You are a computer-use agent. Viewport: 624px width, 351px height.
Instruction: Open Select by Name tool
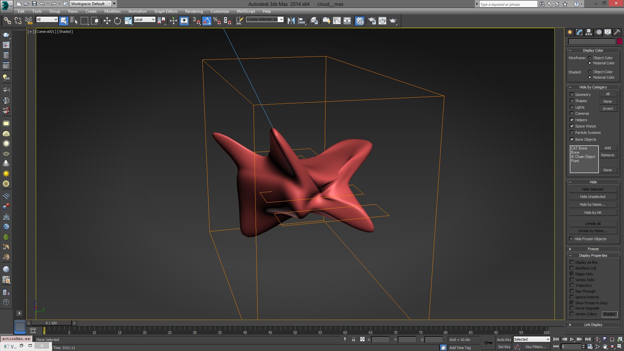coord(74,21)
